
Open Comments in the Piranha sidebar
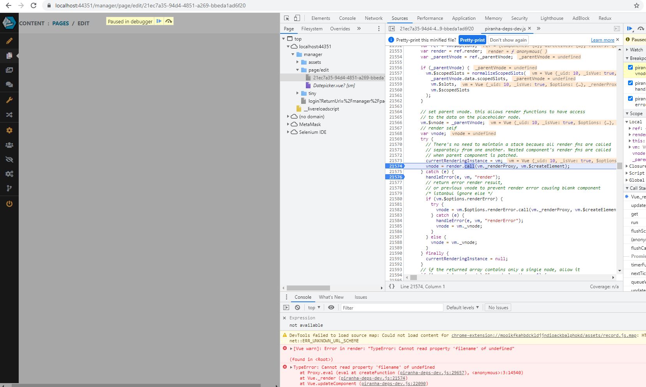tap(9, 84)
